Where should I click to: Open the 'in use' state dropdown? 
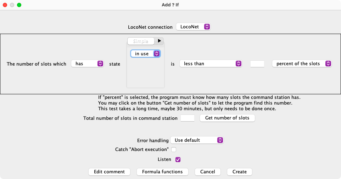(x=145, y=54)
